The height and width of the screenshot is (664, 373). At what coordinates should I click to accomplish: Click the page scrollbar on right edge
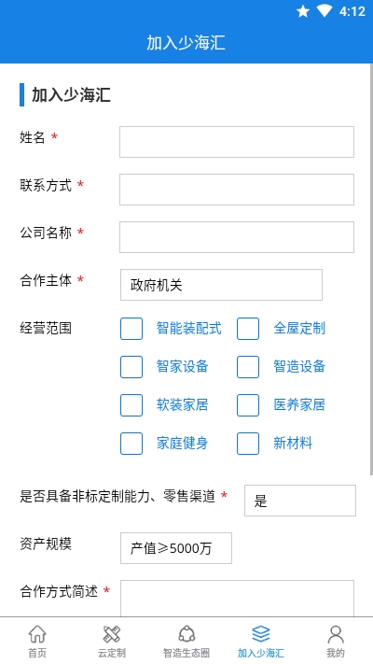(x=371, y=269)
